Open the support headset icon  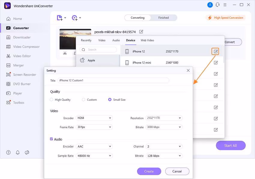coord(217,5)
